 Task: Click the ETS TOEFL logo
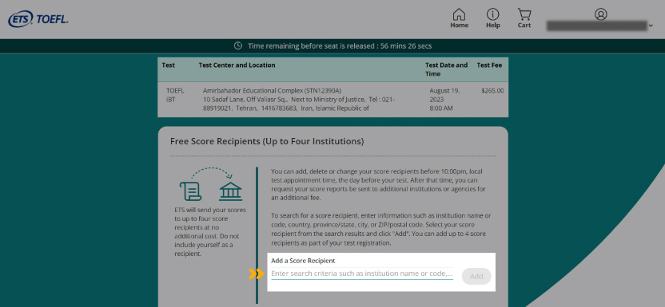coord(38,19)
